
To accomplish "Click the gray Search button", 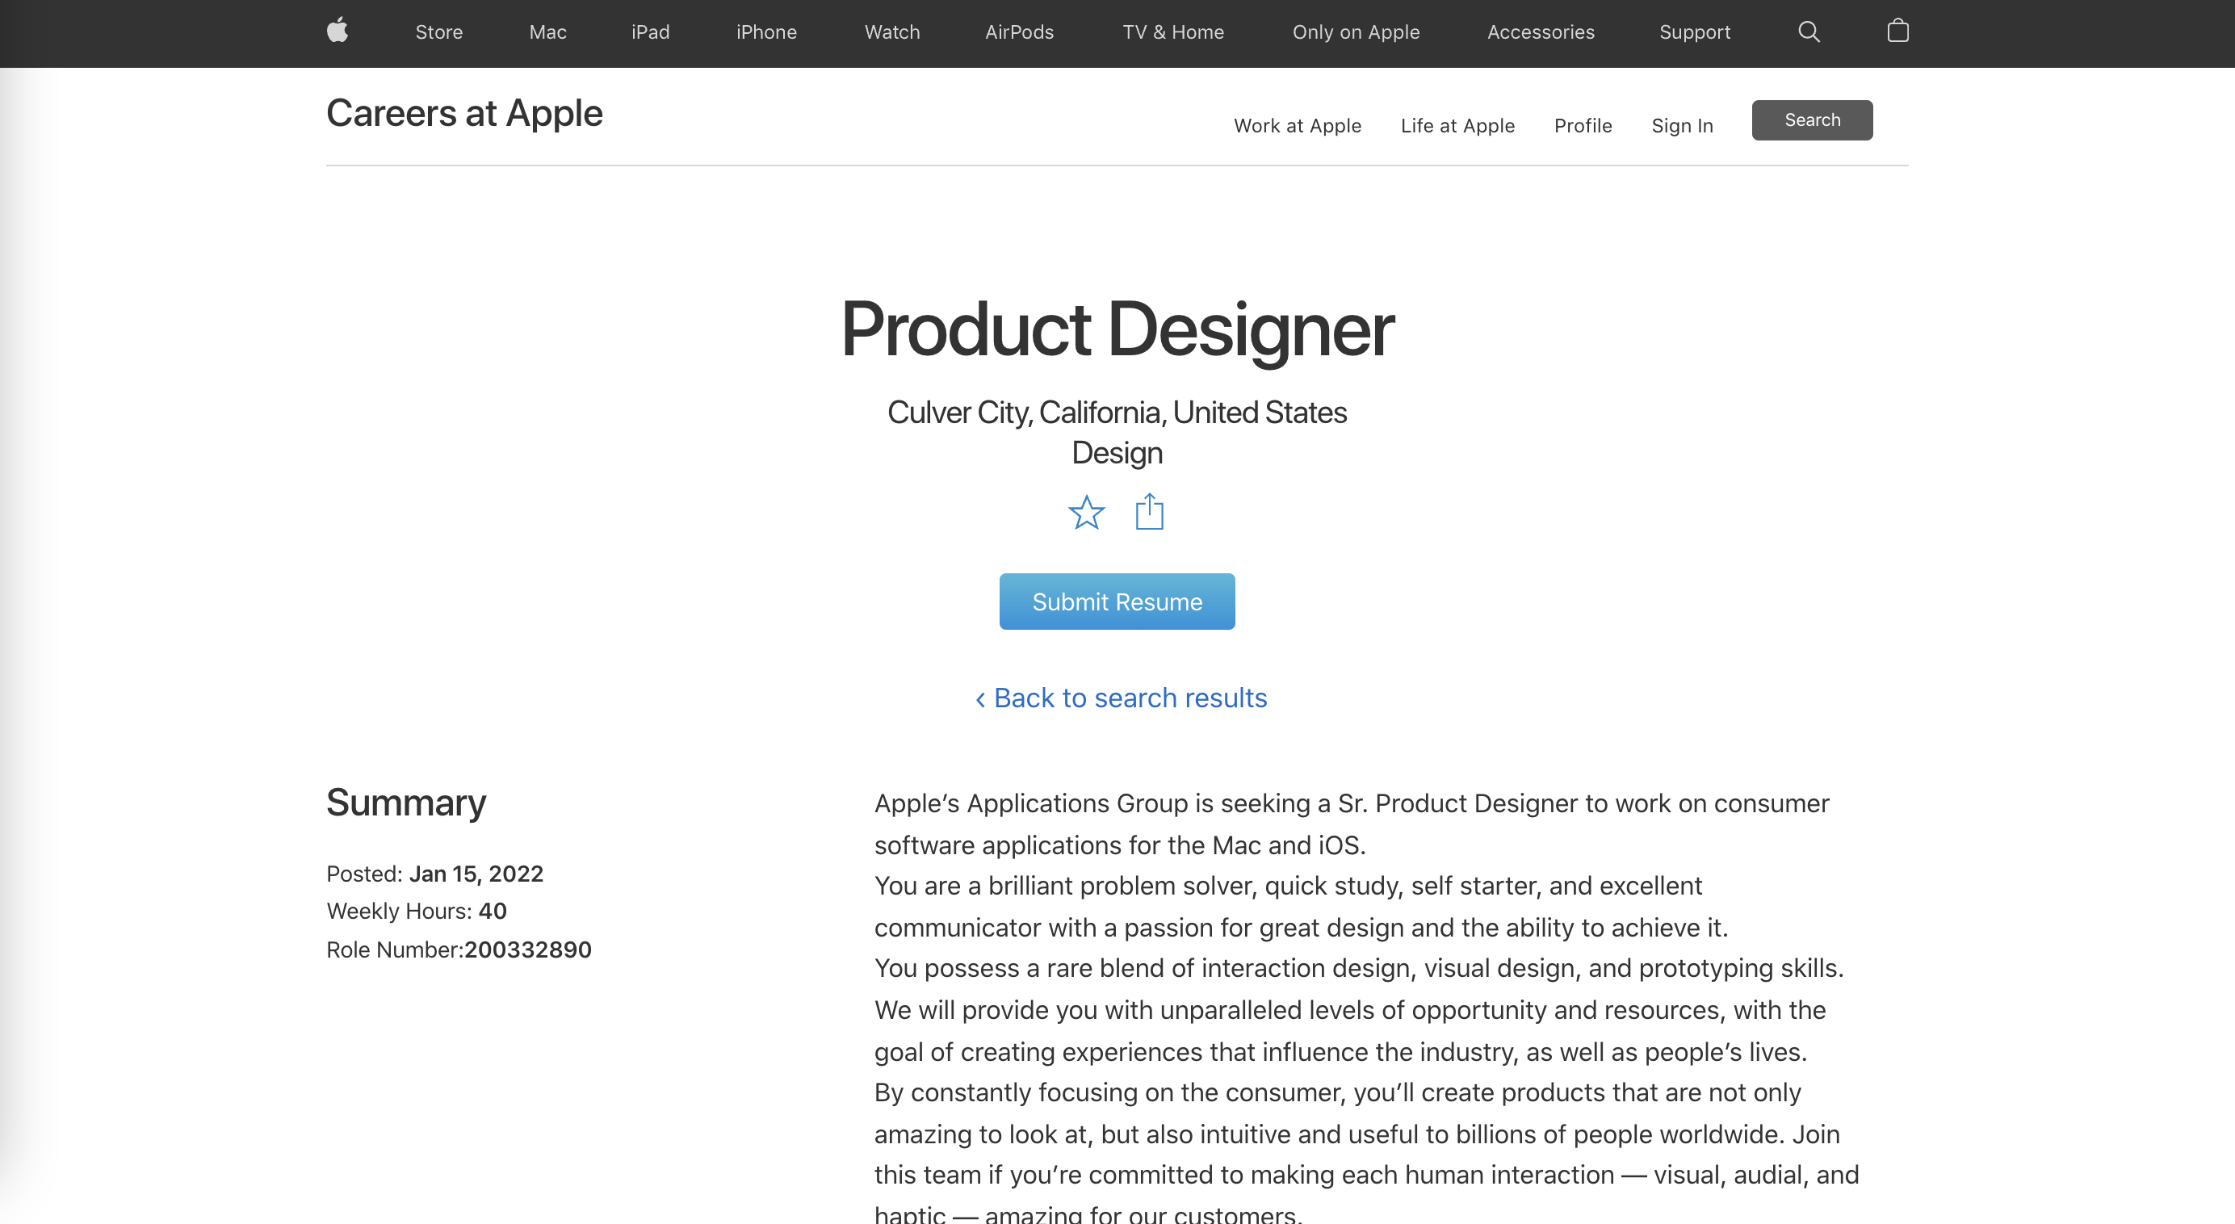I will tap(1812, 119).
